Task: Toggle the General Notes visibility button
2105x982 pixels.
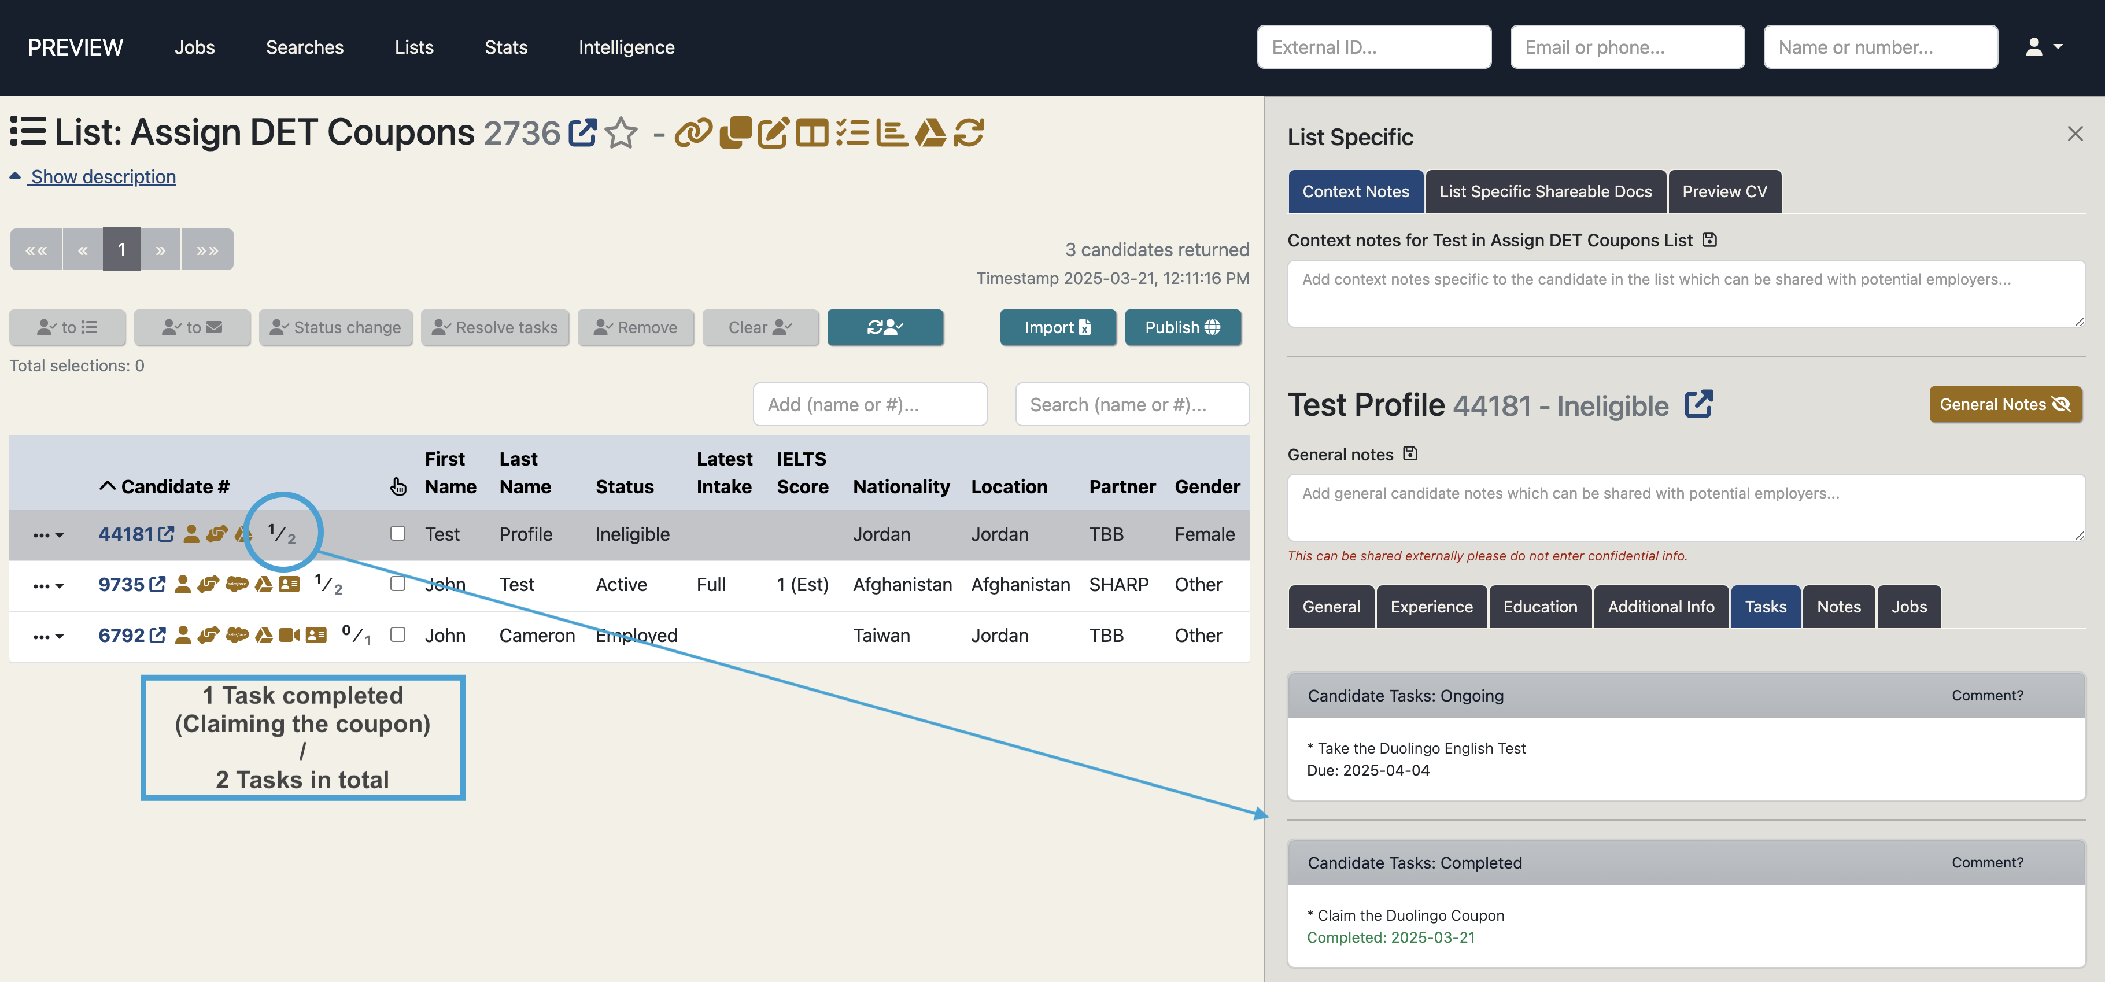Action: pyautogui.click(x=2006, y=404)
